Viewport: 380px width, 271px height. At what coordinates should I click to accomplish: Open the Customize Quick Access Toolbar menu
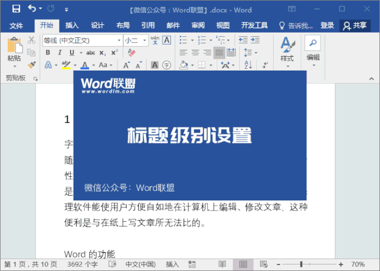pos(66,9)
